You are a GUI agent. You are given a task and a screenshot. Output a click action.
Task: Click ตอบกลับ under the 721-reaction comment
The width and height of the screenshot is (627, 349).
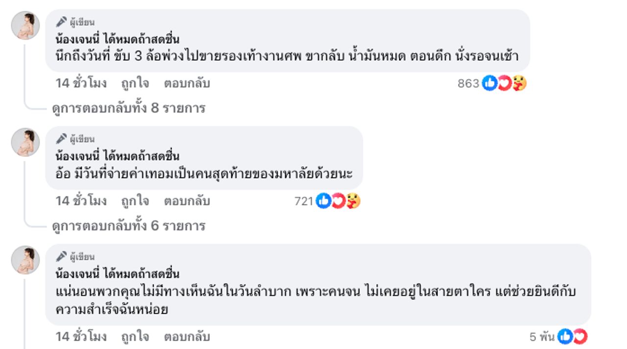tap(187, 201)
